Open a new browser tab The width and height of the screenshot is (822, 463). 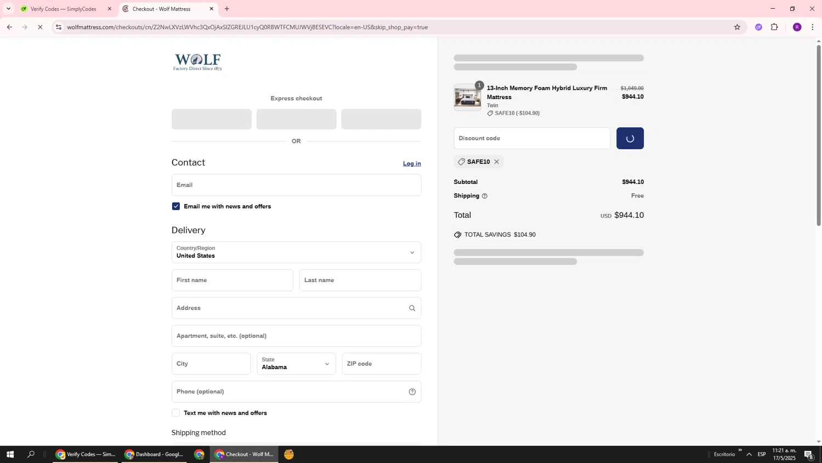[x=227, y=9]
